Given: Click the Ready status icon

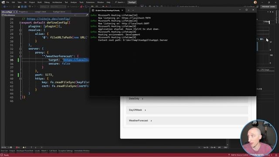Looking at the screenshot, I should point(2,155).
